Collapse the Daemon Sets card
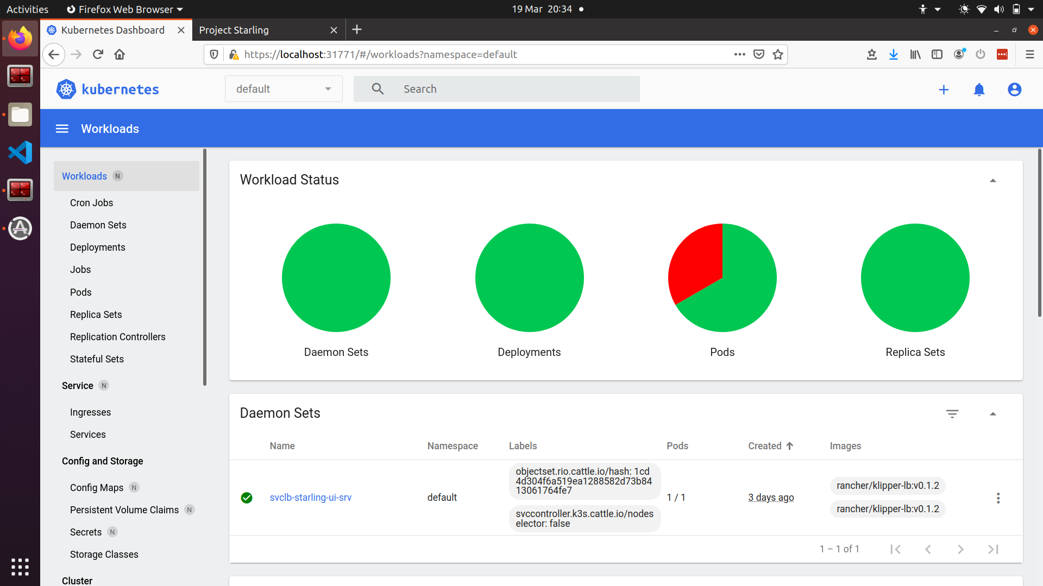This screenshot has width=1043, height=586. pos(992,414)
